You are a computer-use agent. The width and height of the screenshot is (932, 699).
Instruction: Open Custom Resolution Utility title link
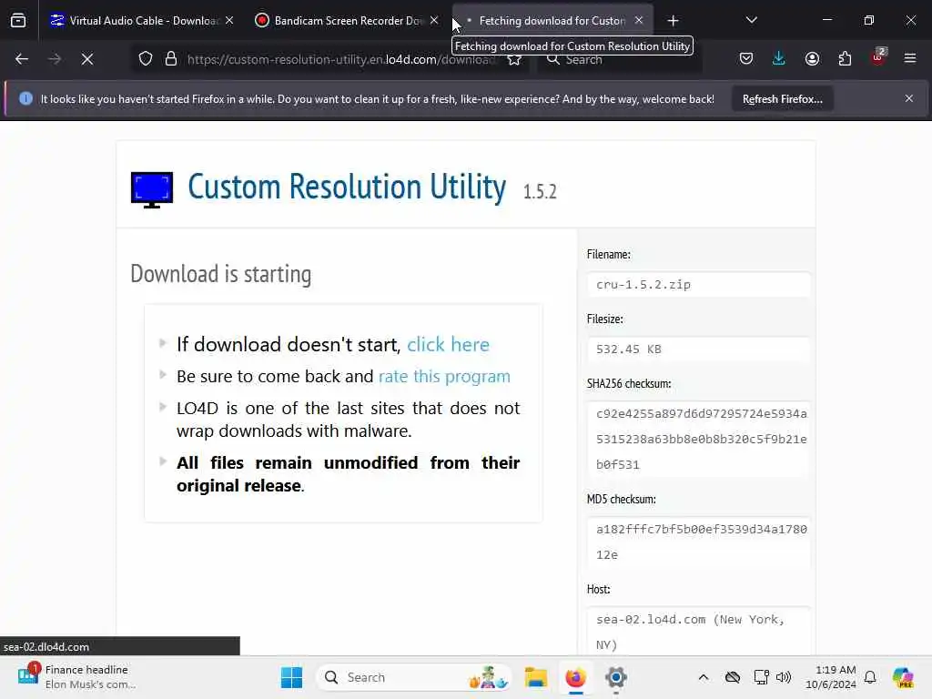pos(347,187)
